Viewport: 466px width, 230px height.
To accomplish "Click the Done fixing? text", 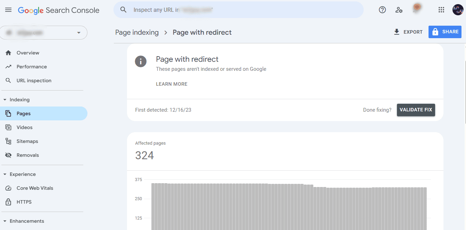I will point(377,110).
